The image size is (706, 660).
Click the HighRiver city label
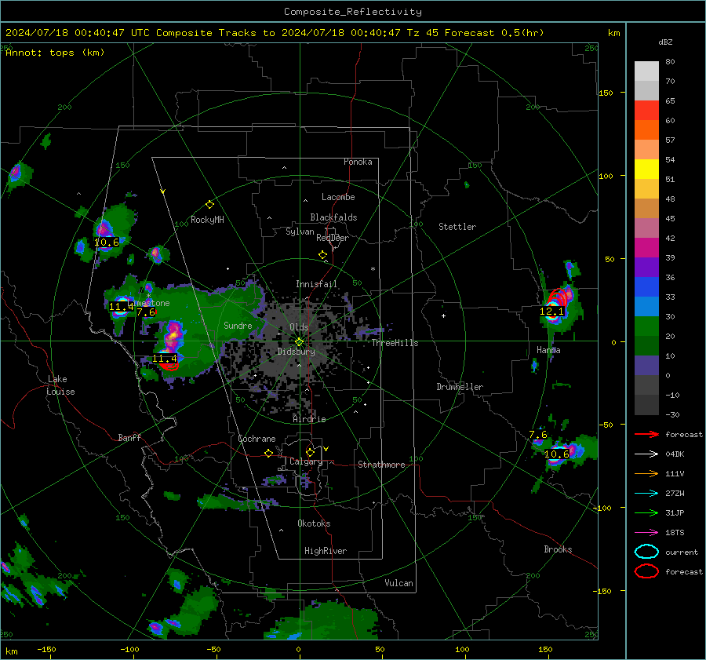326,551
